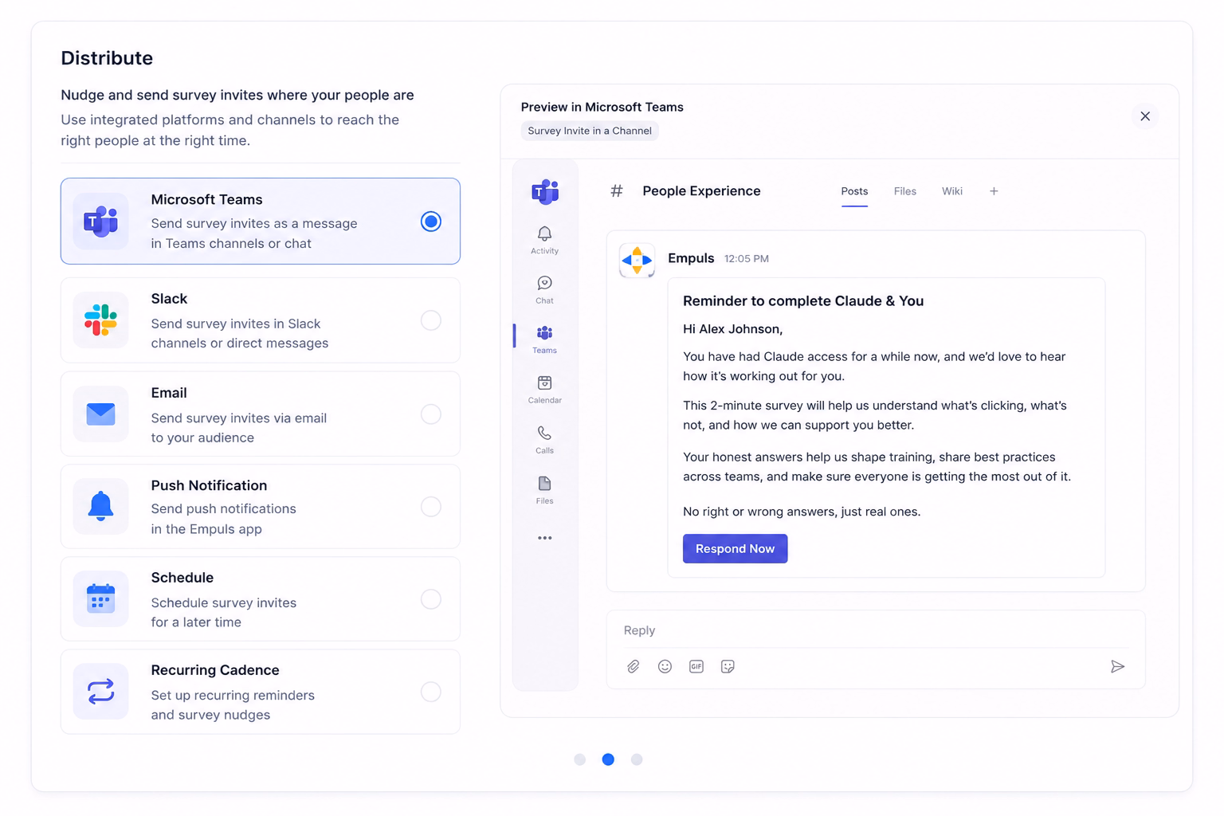Screen dimensions: 1224x816
Task: Open the emoji picker in reply box
Action: click(x=665, y=666)
